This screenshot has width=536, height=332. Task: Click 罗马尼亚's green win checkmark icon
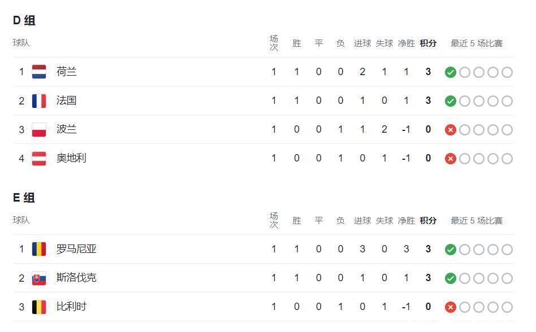[x=451, y=250]
